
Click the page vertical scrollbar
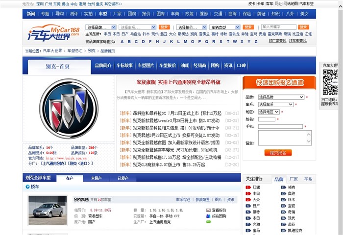tap(341, 118)
